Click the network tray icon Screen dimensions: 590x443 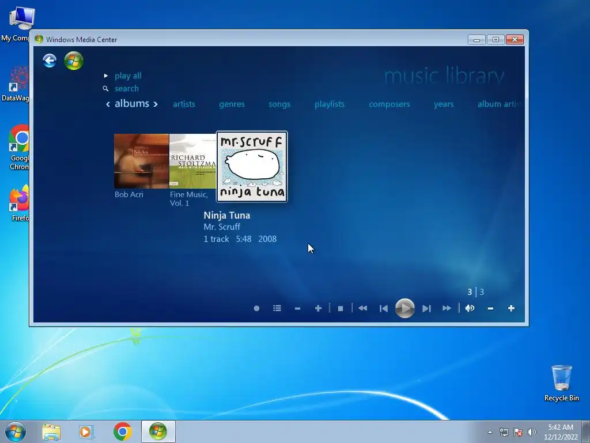[504, 432]
